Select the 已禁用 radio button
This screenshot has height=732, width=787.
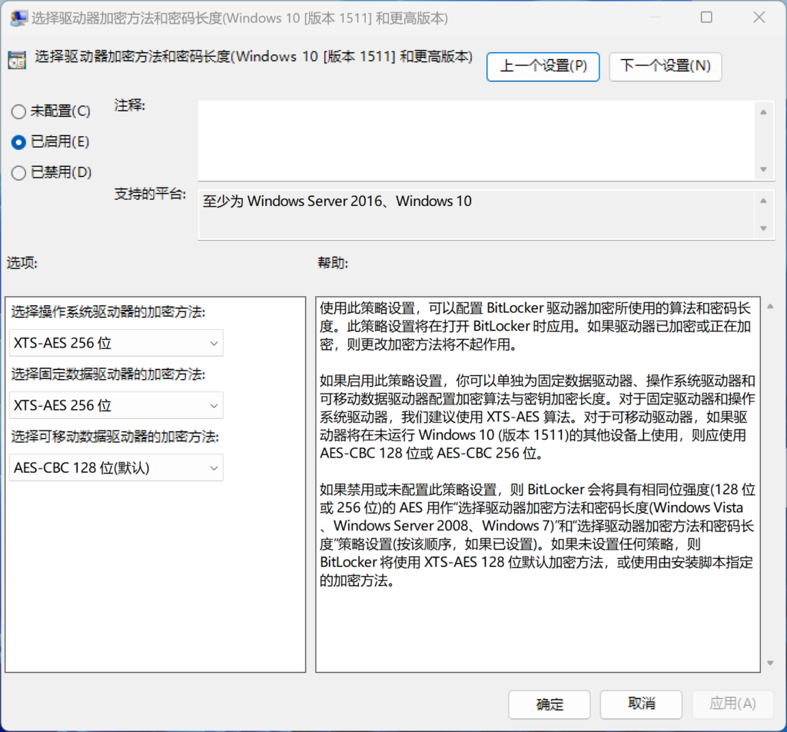18,173
